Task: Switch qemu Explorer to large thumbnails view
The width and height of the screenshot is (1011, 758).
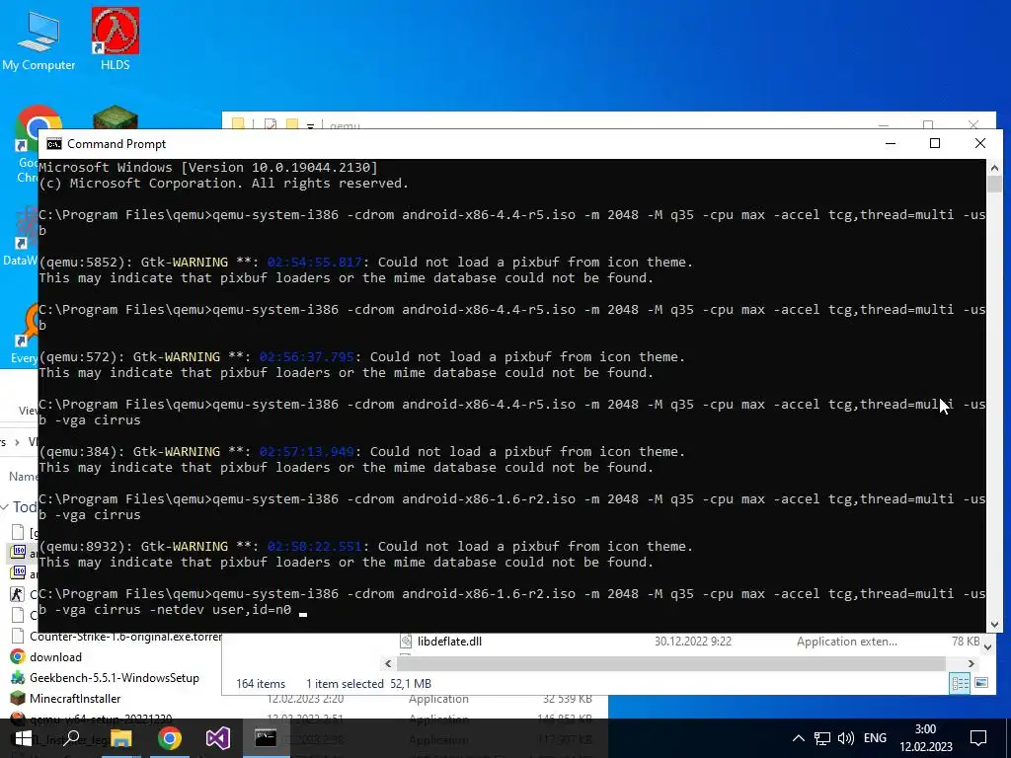Action: pos(980,683)
